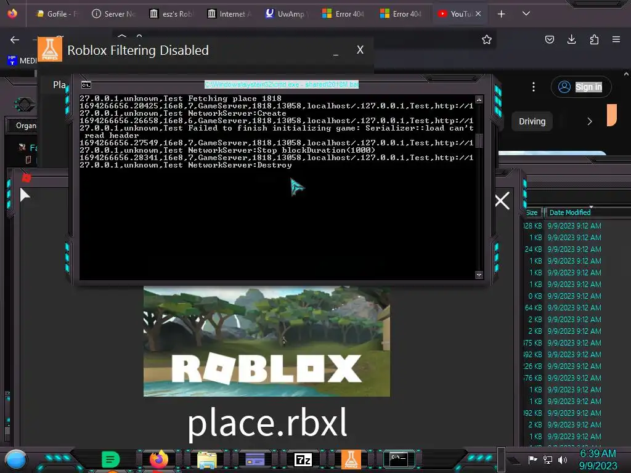Open the orange flask launcher taskbar icon

click(x=351, y=459)
